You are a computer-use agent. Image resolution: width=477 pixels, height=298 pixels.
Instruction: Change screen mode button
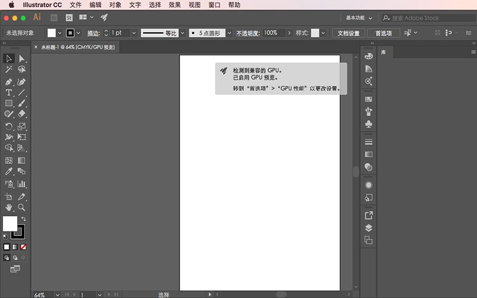point(15,269)
